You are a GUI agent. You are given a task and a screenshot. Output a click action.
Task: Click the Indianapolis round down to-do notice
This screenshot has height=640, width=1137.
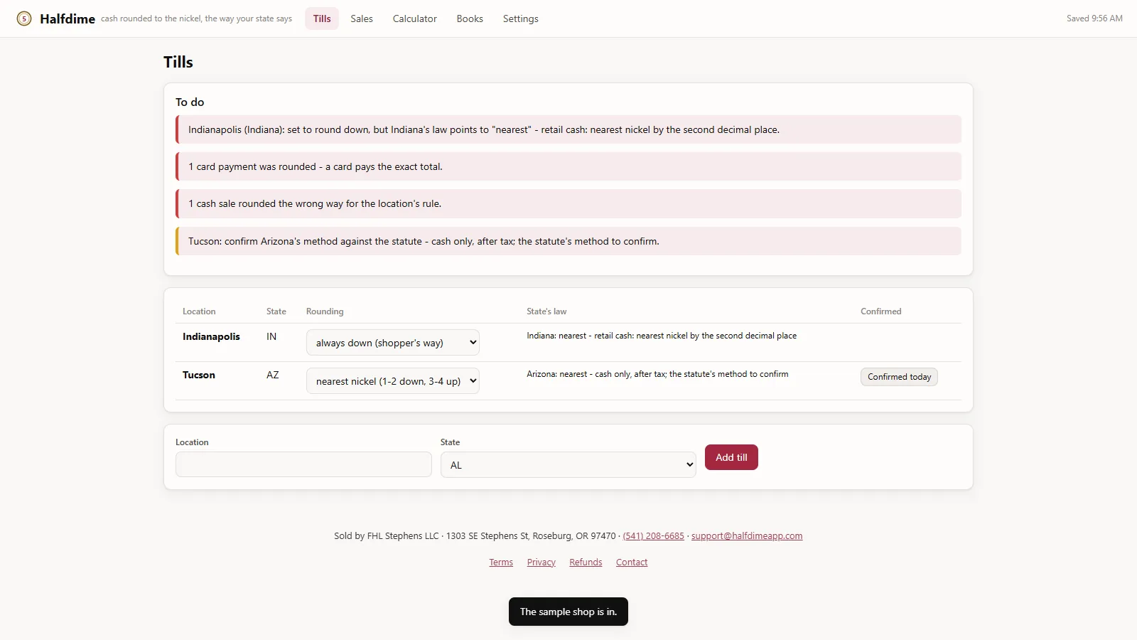coord(568,129)
